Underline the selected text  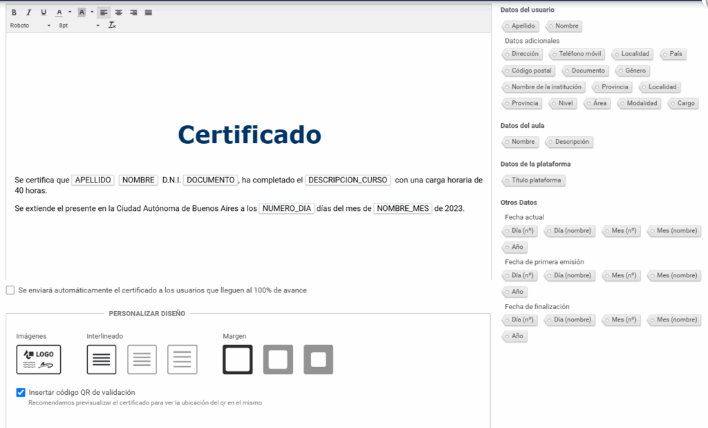point(44,12)
